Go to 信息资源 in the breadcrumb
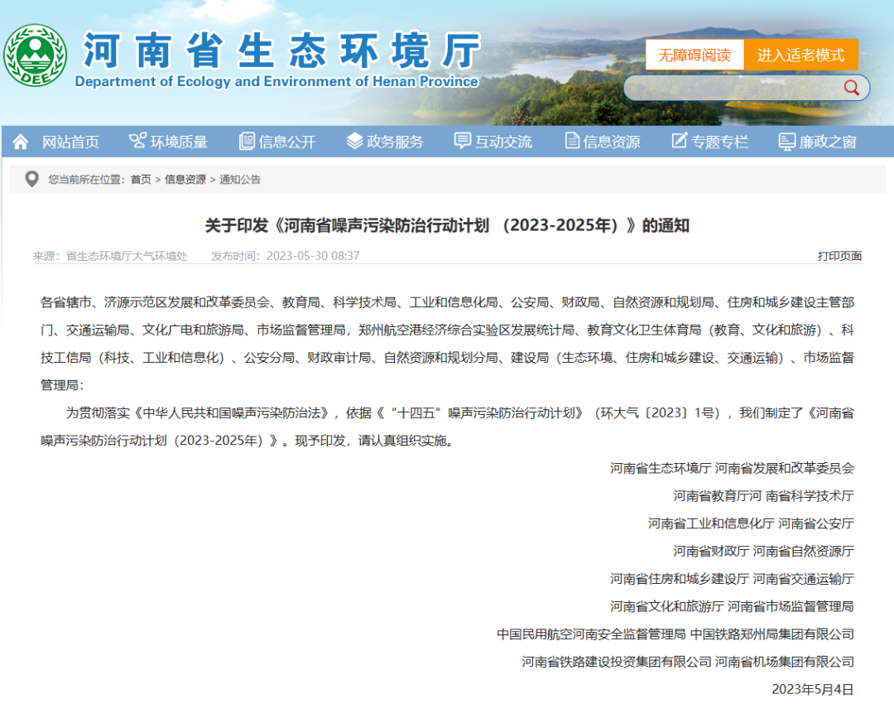 (185, 179)
